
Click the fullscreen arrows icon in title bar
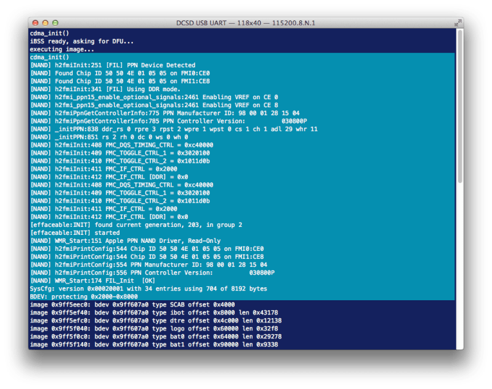[x=458, y=23]
